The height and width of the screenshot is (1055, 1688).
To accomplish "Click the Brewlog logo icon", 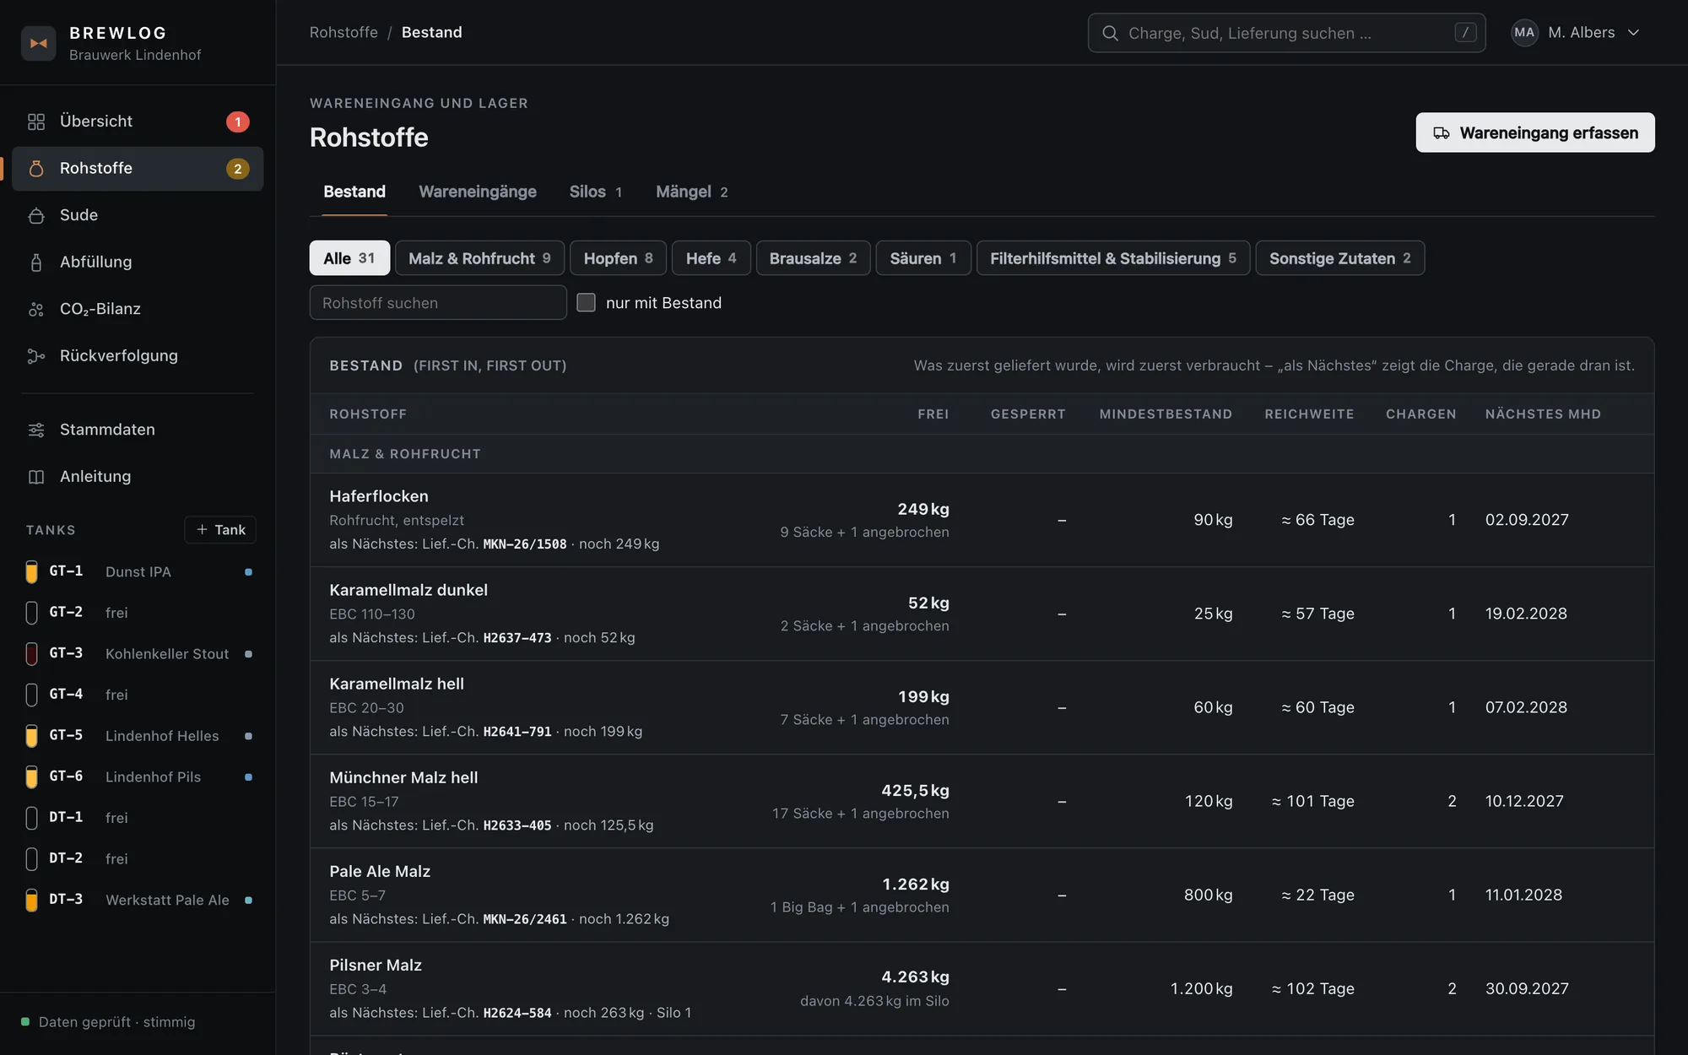I will pyautogui.click(x=38, y=43).
